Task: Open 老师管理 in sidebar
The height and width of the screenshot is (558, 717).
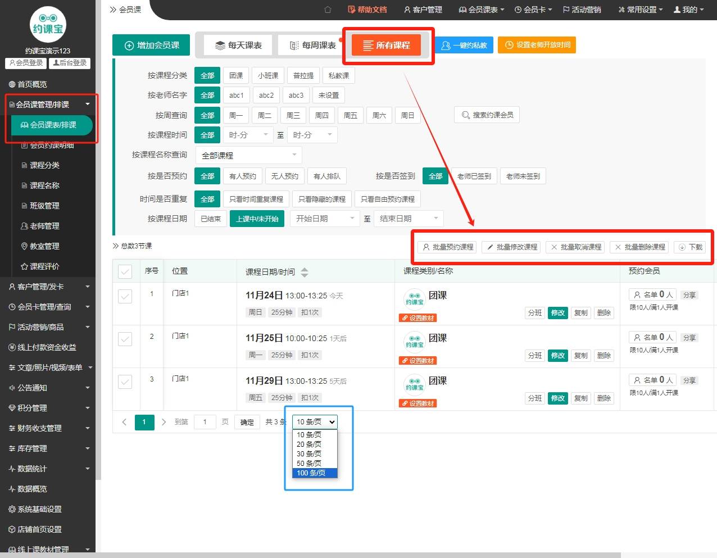Action: click(39, 226)
